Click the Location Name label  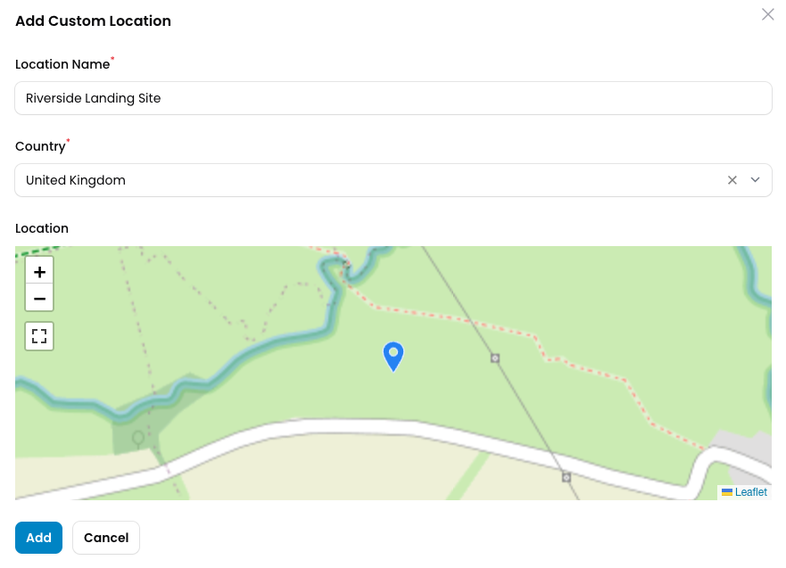pyautogui.click(x=62, y=64)
